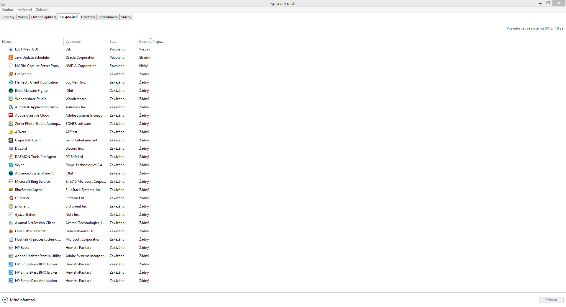Click the Piriform Ltd publisher cell
The width and height of the screenshot is (566, 307).
[x=75, y=198]
